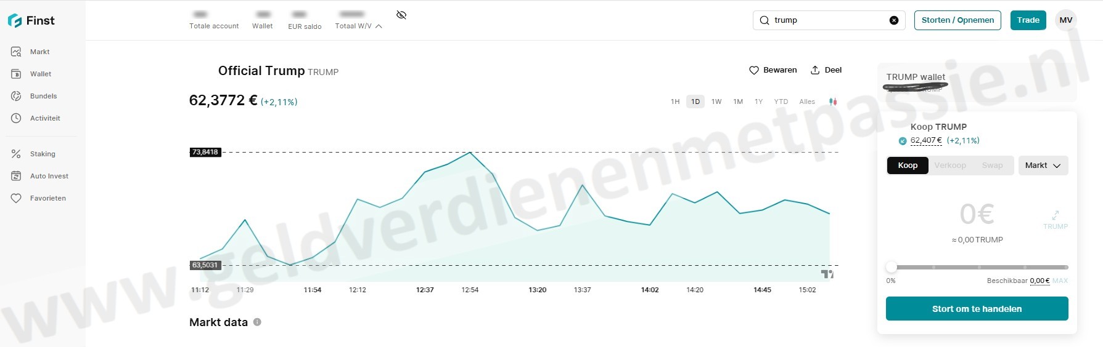
Task: Share the coin using Deel
Action: pyautogui.click(x=826, y=70)
